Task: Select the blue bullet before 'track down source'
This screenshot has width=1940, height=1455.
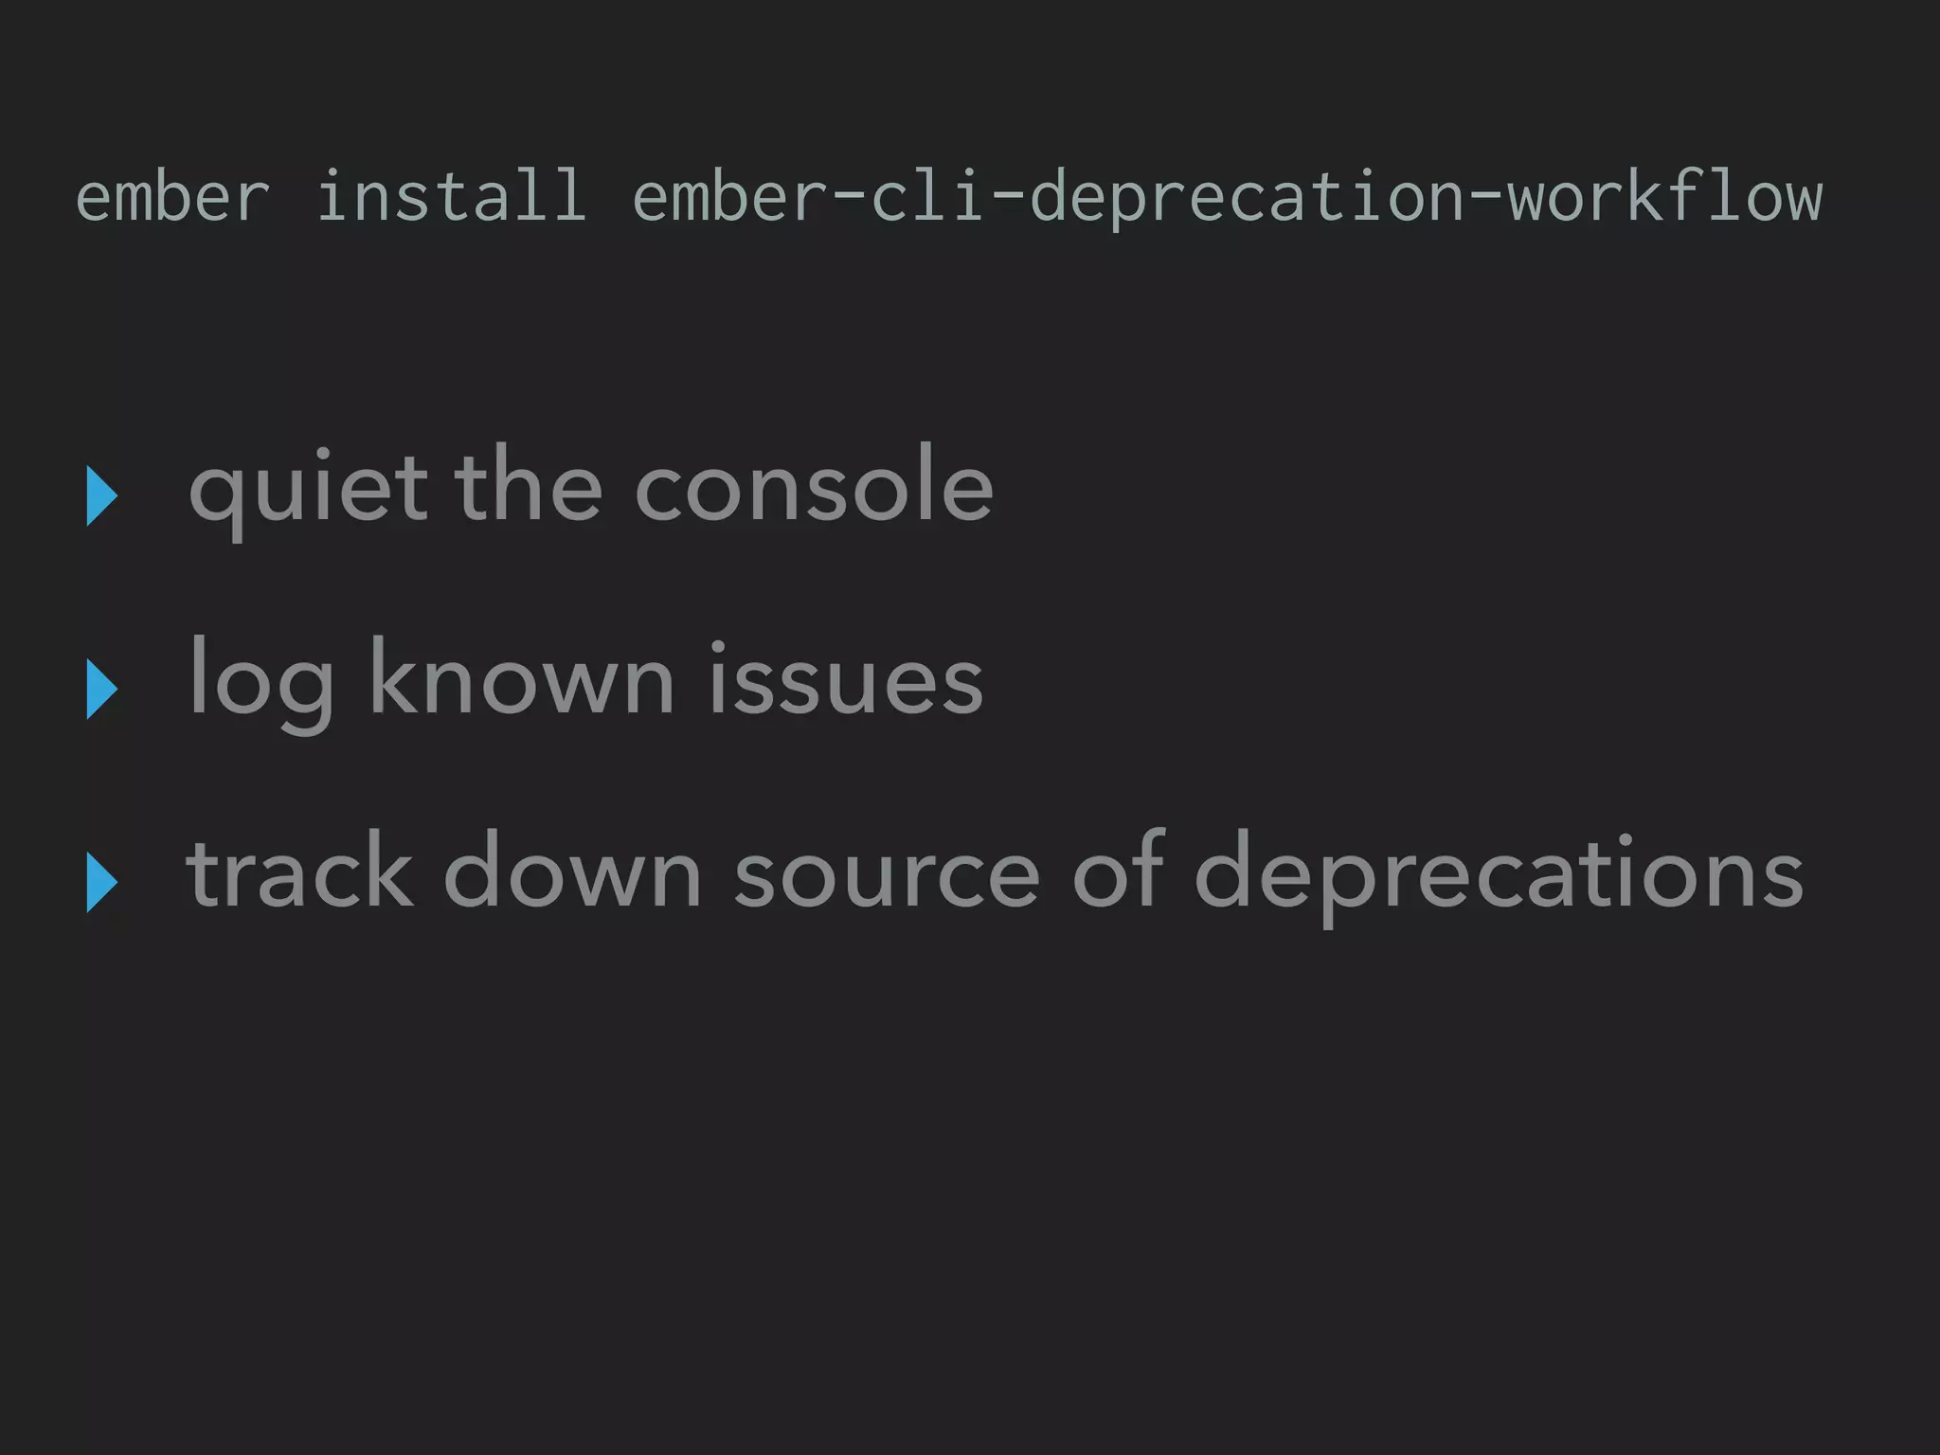Action: pos(101,882)
